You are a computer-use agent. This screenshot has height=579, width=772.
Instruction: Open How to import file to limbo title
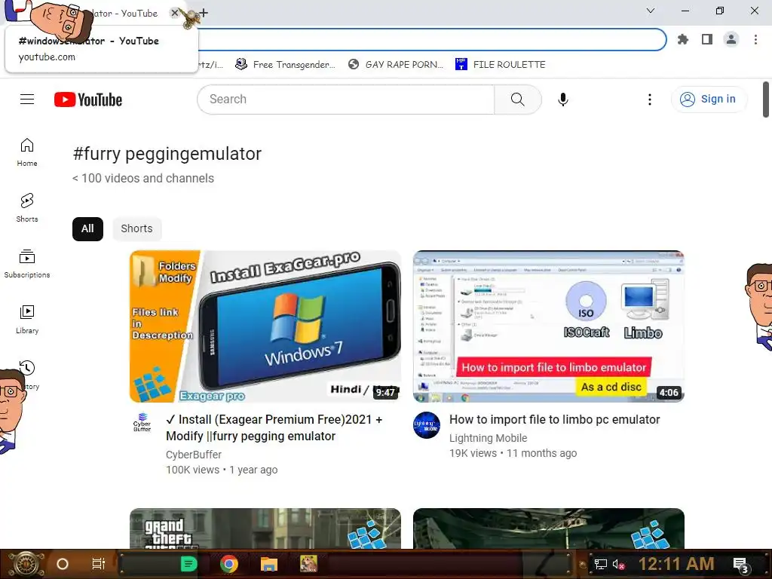tap(554, 419)
